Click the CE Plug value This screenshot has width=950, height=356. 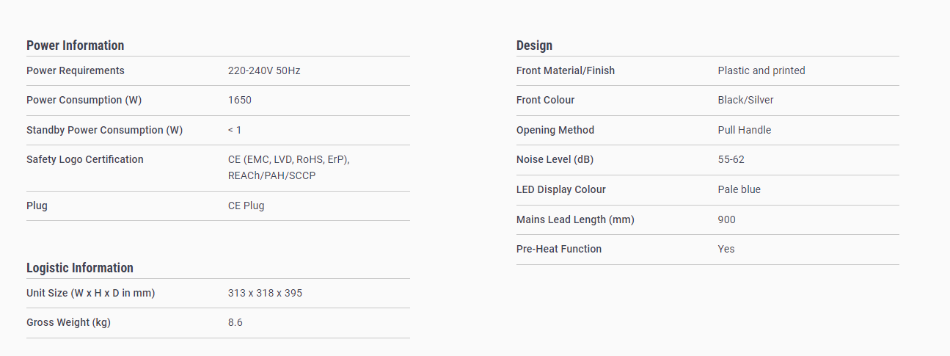point(246,206)
